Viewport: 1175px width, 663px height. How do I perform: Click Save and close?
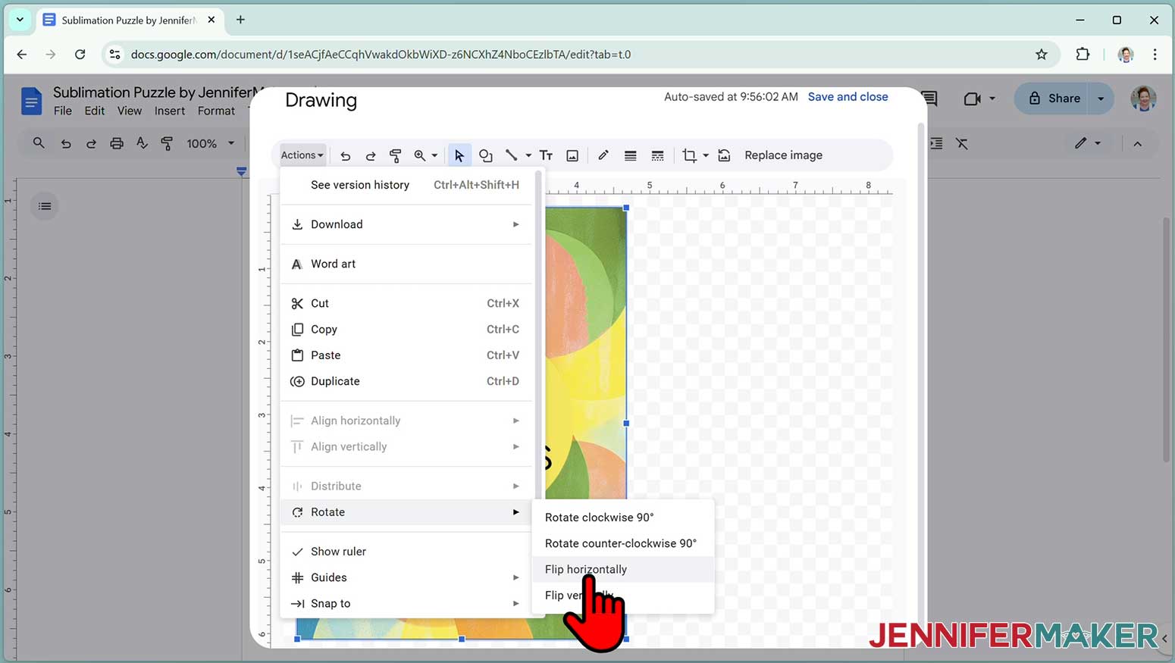click(x=848, y=97)
